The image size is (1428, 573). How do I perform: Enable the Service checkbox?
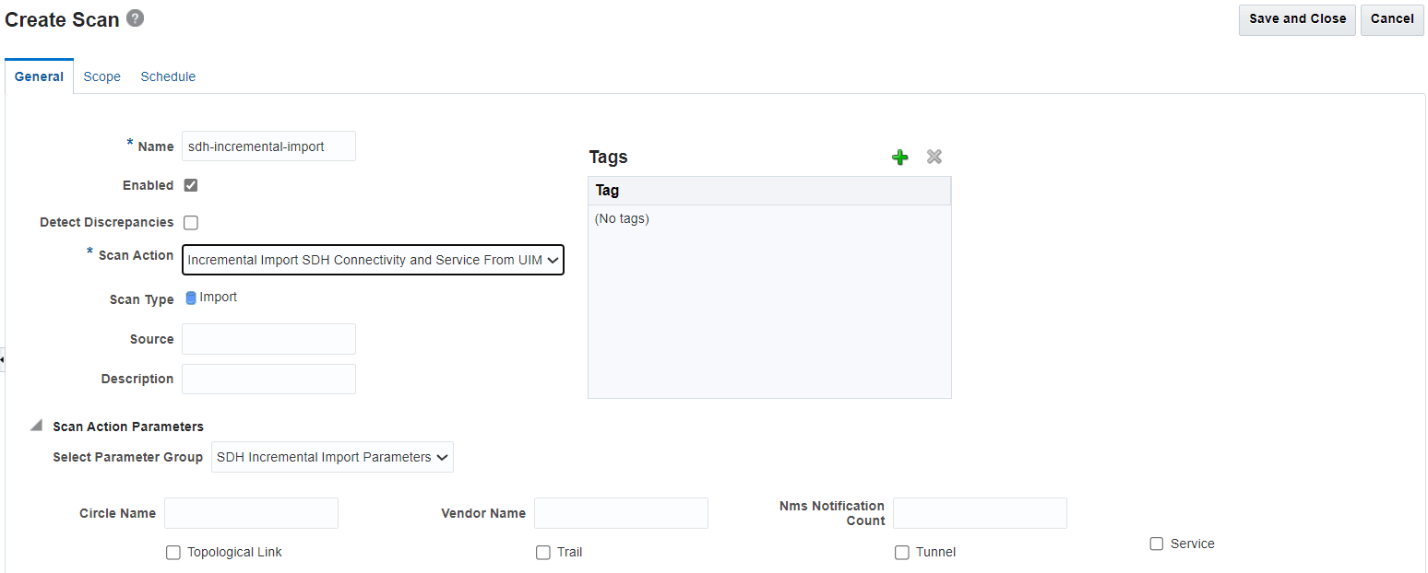pyautogui.click(x=1157, y=544)
